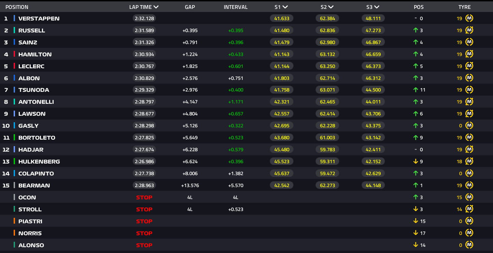Image resolution: width=493 pixels, height=253 pixels.
Task: Click Antonelli's medium tyre icon
Action: click(x=469, y=102)
